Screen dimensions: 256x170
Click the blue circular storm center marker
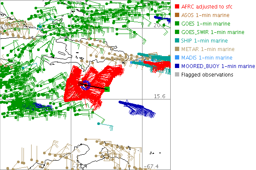86,85
